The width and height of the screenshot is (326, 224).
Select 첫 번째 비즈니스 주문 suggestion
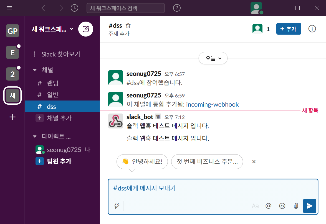pos(207,162)
